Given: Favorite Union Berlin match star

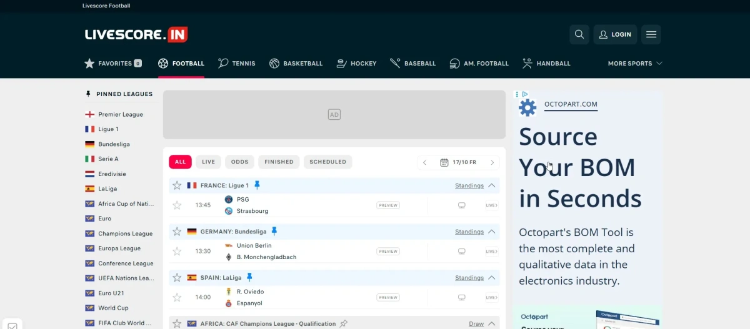Looking at the screenshot, I should click(x=177, y=251).
